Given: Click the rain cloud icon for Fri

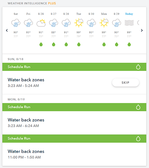Looking at the screenshot, I should (28, 23).
